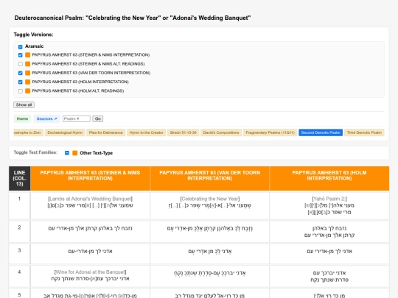The image size is (398, 298).
Task: Click orange swatch beside Holm Alt. Readings
Action: click(28, 91)
